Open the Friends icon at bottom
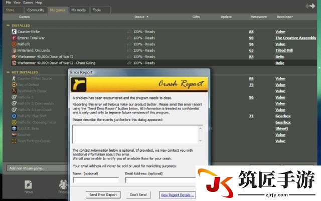 click(63, 184)
